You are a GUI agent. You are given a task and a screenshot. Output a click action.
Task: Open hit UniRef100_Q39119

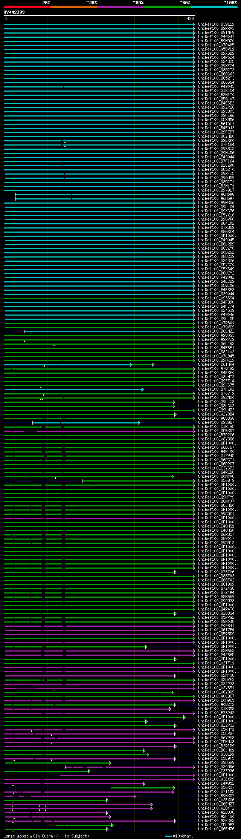pos(216,25)
